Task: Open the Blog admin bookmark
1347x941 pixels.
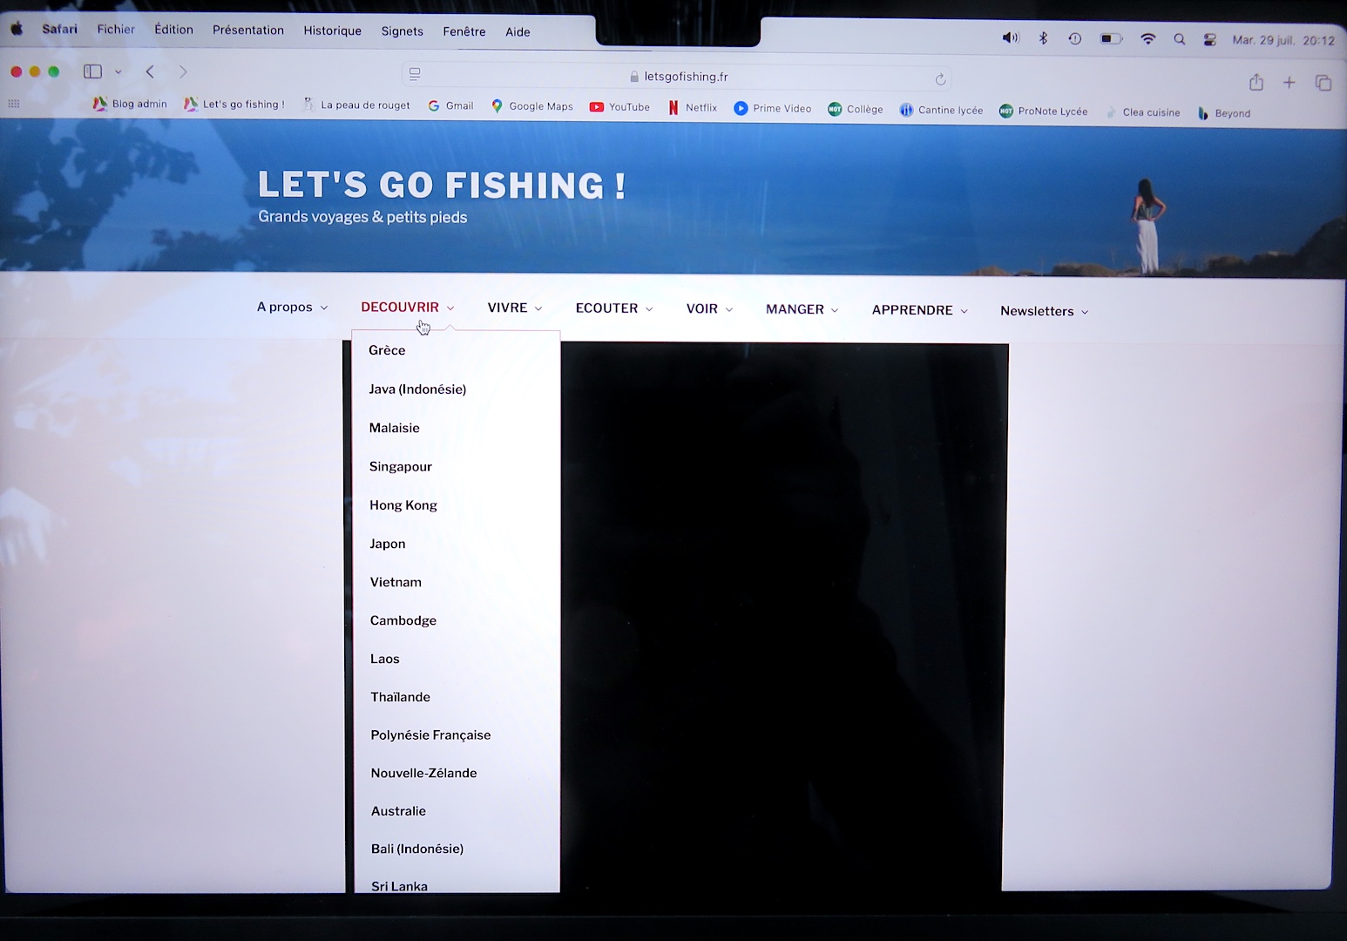Action: point(130,104)
